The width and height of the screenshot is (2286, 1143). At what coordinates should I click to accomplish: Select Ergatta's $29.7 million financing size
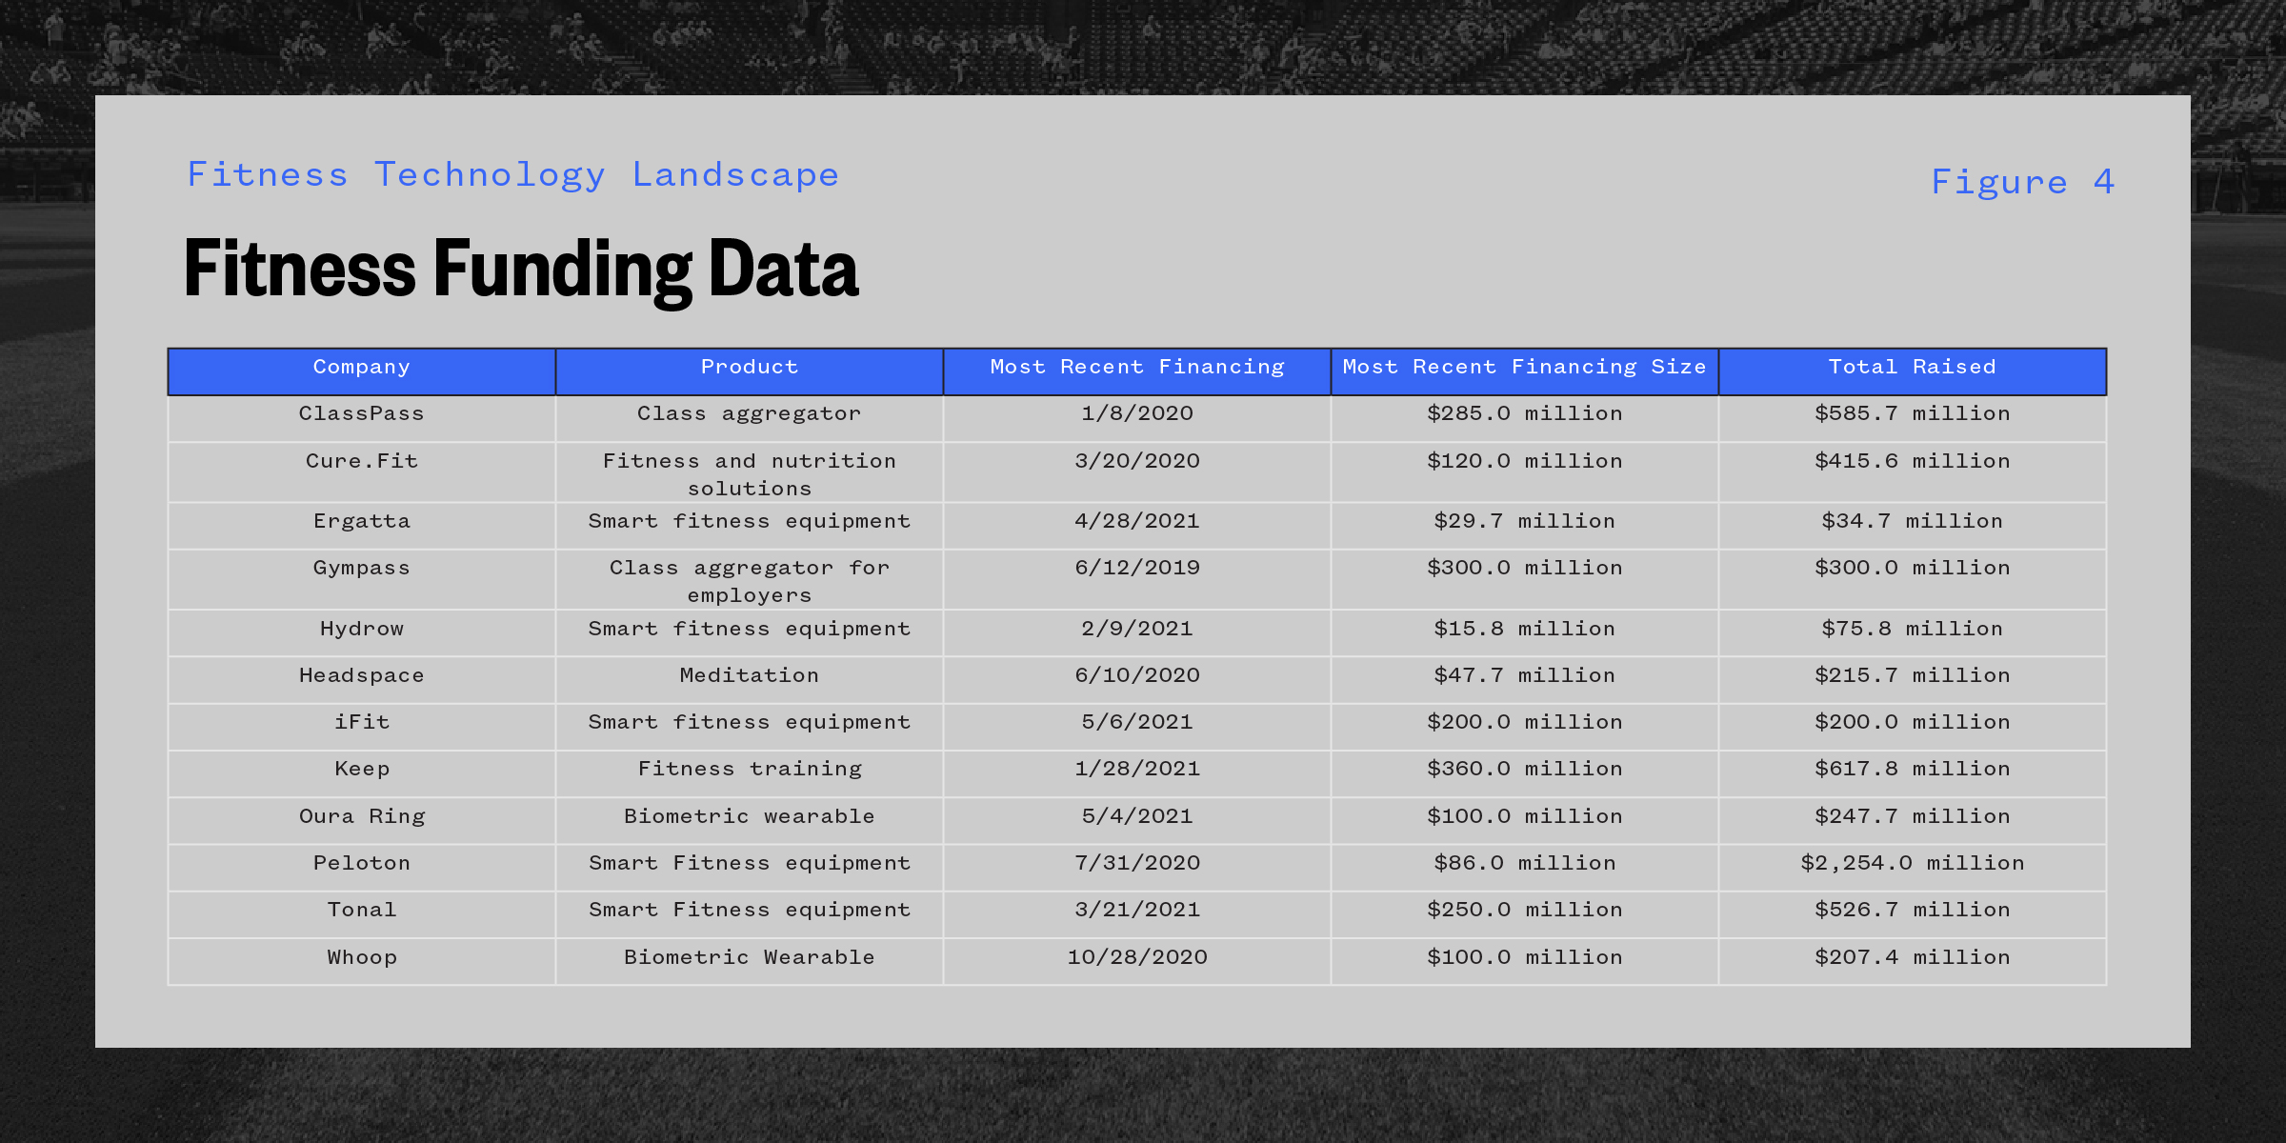click(1524, 522)
